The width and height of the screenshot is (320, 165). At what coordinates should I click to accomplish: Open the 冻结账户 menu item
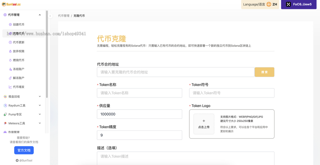[x=23, y=69]
